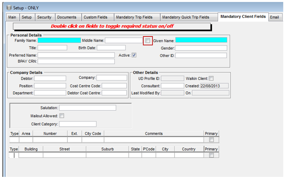The width and height of the screenshot is (284, 180).
Task: Click the Created date field 22/08/2013
Action: coord(215,85)
